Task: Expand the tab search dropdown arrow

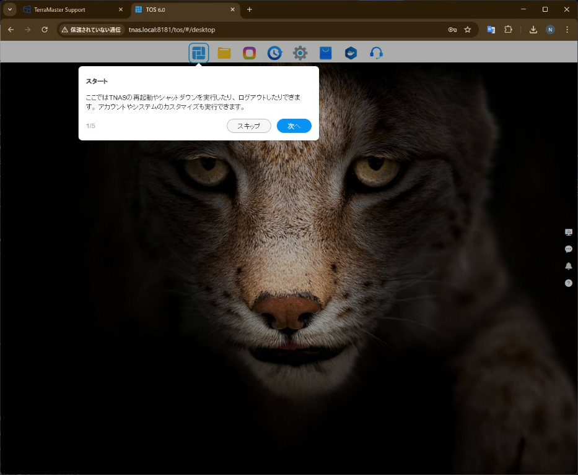Action: click(x=10, y=10)
